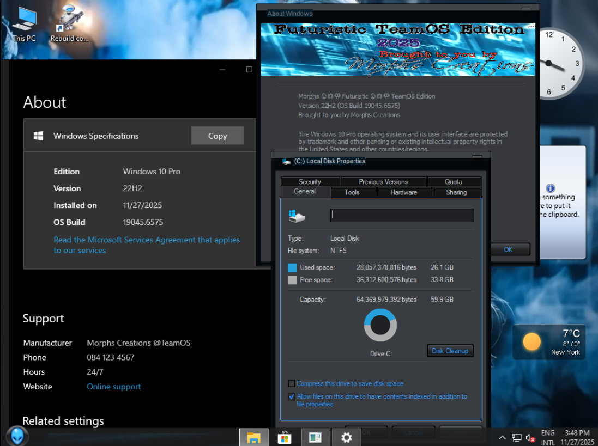Click the muted volume tray icon
598x446 pixels.
click(x=530, y=438)
